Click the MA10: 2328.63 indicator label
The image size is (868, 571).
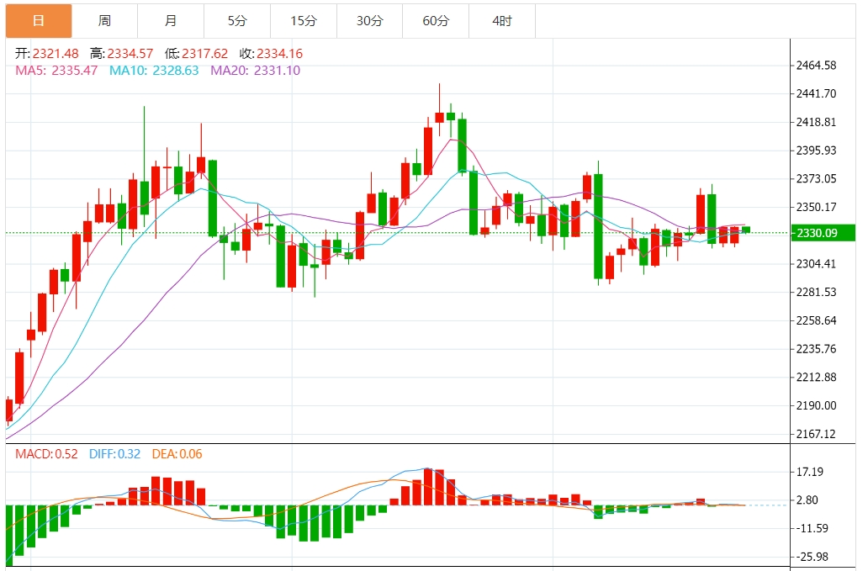154,71
